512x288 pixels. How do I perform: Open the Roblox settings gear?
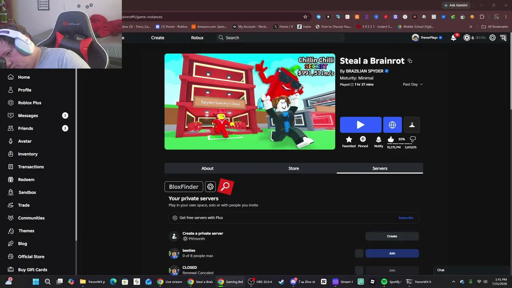[x=492, y=38]
